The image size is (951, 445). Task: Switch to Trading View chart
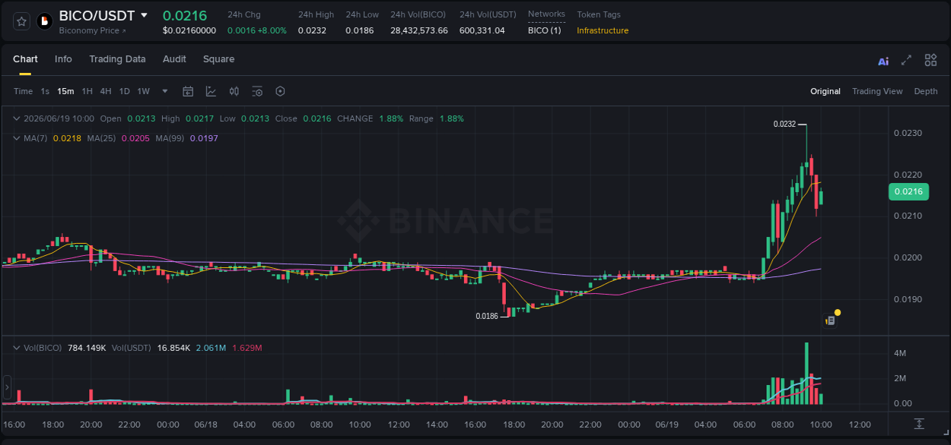877,91
